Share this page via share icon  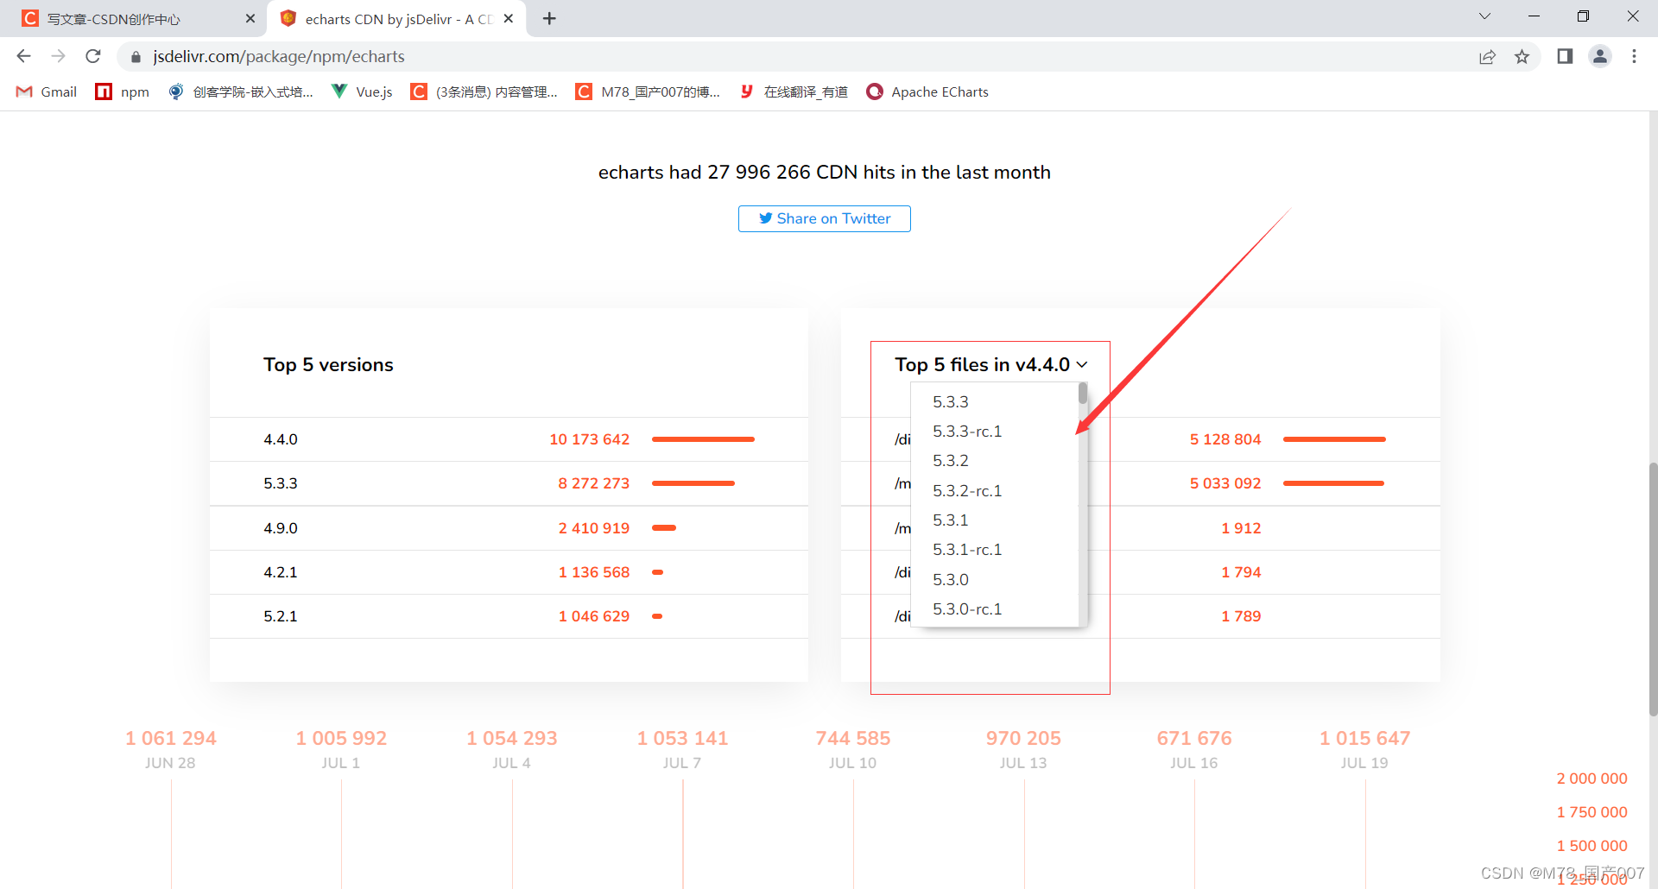coord(1487,57)
